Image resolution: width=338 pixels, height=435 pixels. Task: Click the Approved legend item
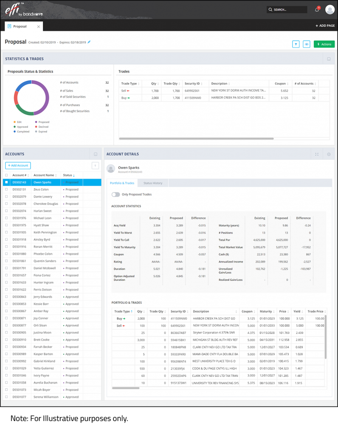21,127
